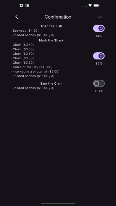Select the Mark the Shark heading
This screenshot has height=206, width=116.
(x=51, y=40)
